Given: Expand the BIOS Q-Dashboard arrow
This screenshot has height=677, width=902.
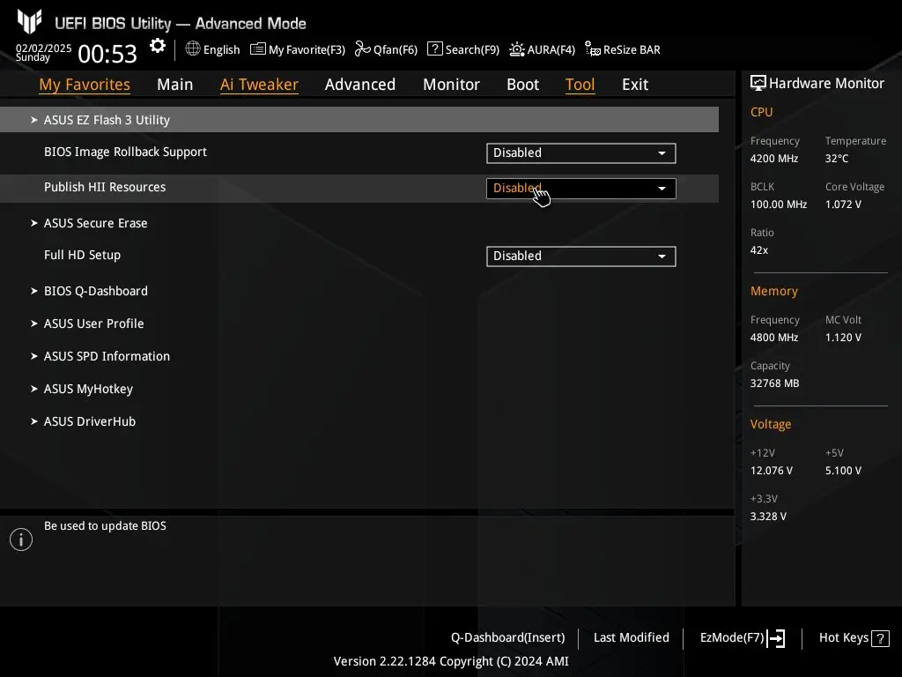Looking at the screenshot, I should coord(34,291).
